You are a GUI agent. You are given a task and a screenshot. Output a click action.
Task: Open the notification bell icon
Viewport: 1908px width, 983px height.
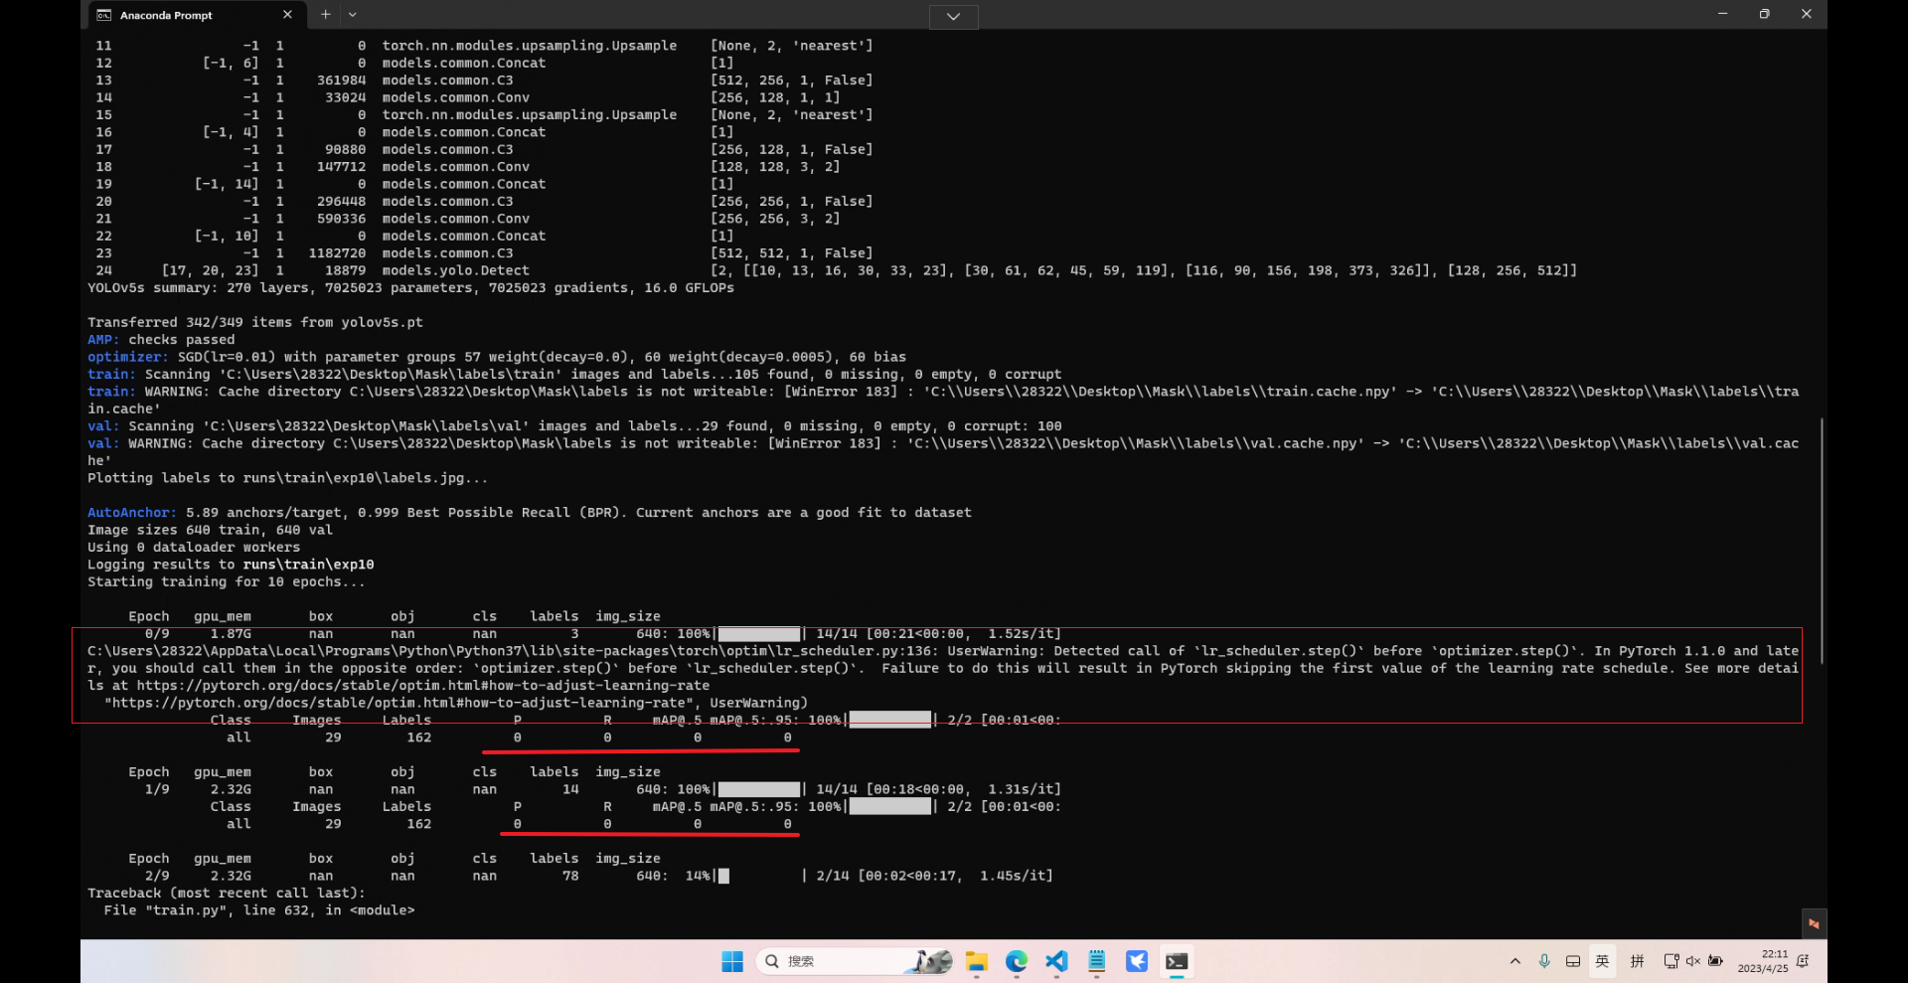pyautogui.click(x=1804, y=961)
